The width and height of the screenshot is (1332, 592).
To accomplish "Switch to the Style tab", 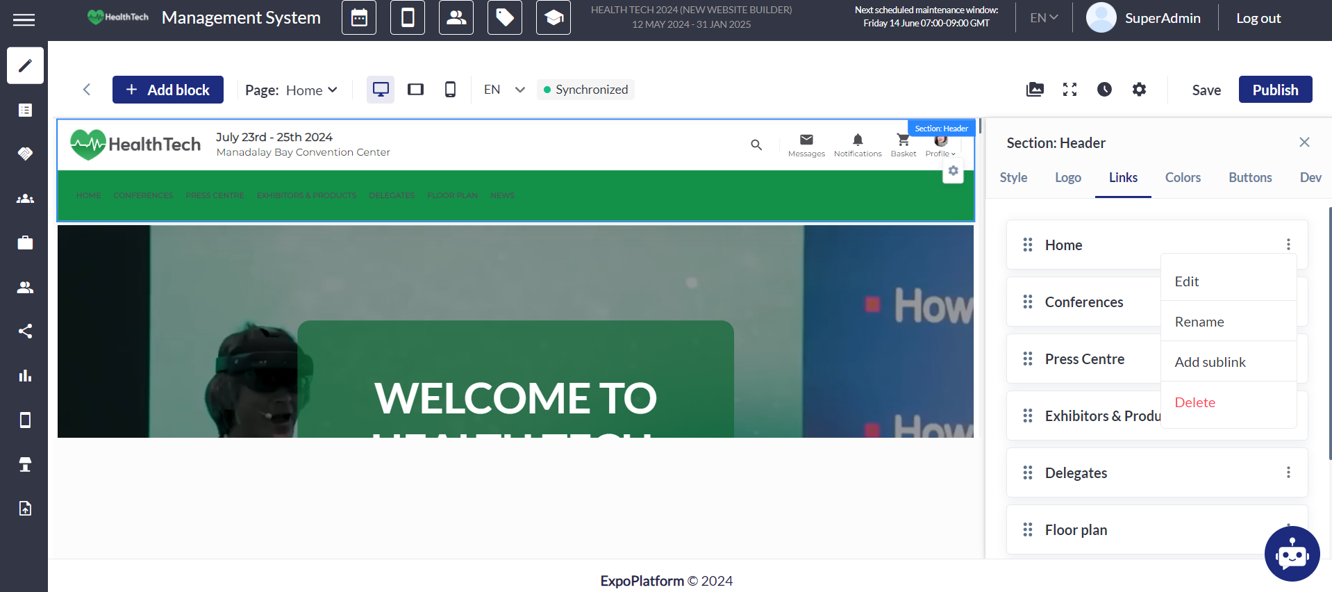I will (1013, 178).
